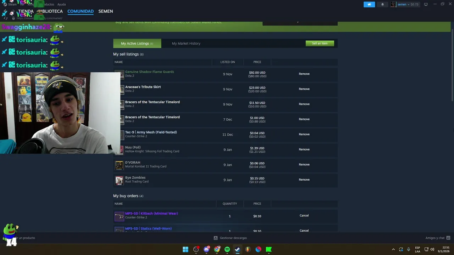Open Discord from the taskbar
Screen dimensions: 454x255
coord(206,249)
